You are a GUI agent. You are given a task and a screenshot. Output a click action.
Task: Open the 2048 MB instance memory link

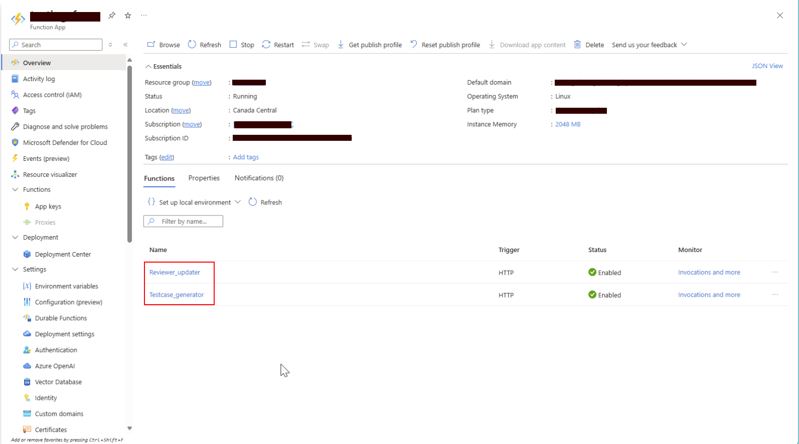tap(568, 124)
